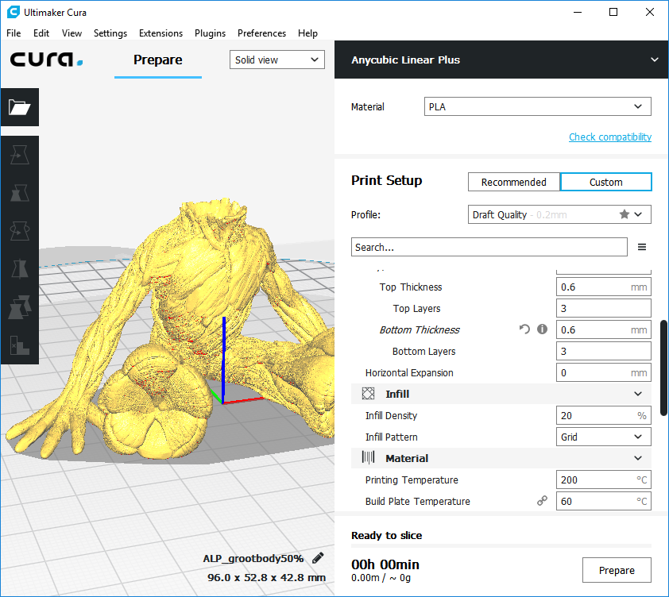Viewport: 669px width, 597px height.
Task: Click the settings panel scrollbar
Action: [x=663, y=368]
